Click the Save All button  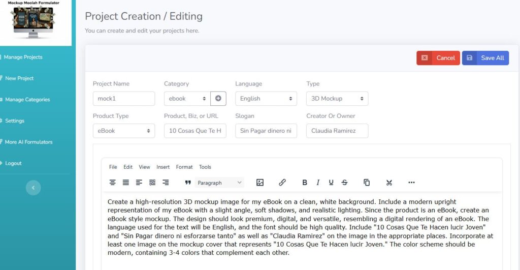(485, 58)
